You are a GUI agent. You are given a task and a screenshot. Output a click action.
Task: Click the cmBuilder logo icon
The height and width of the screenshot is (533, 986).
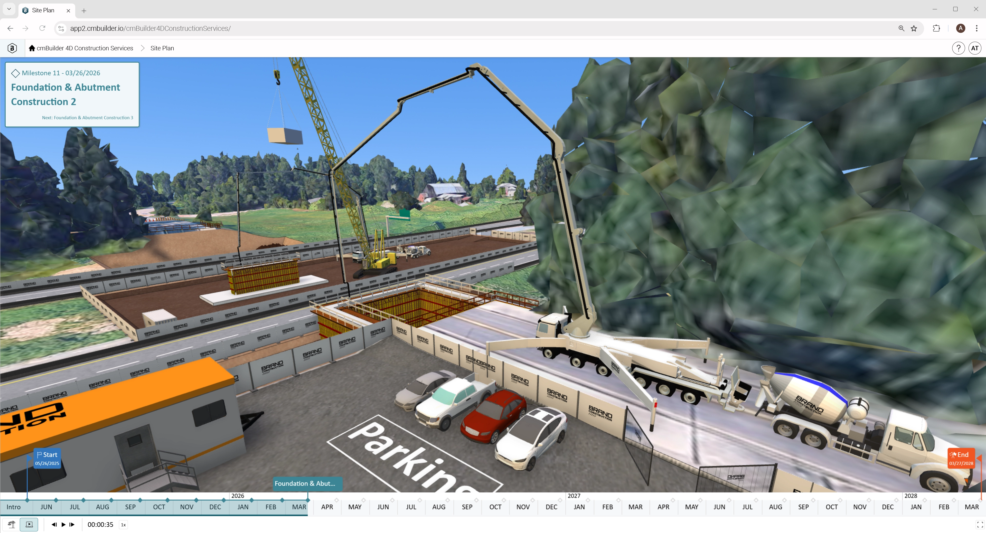coord(12,48)
